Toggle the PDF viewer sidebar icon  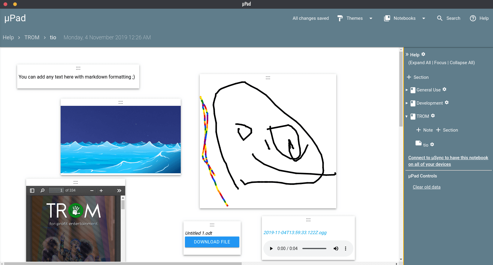click(x=32, y=191)
